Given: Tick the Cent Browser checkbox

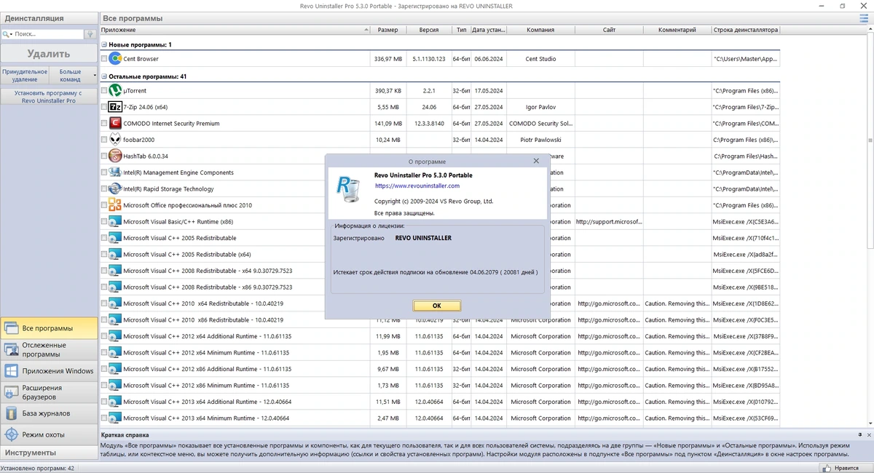Looking at the screenshot, I should (x=104, y=59).
